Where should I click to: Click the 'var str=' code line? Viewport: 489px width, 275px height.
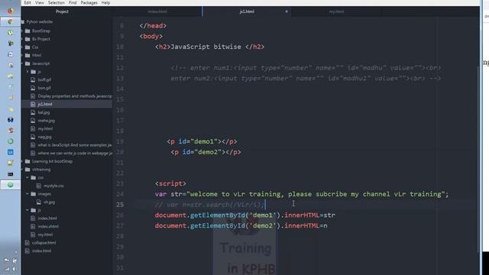coord(302,194)
